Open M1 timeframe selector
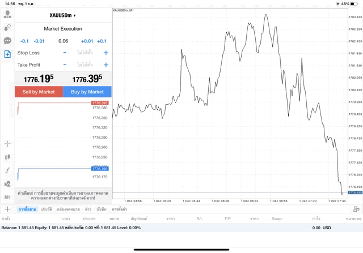Viewport: 363px width, 253px height. pyautogui.click(x=7, y=196)
